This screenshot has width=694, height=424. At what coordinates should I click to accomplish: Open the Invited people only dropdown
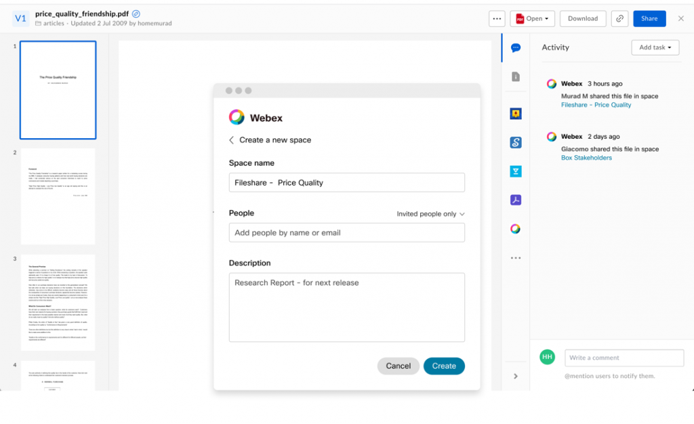[x=430, y=213]
